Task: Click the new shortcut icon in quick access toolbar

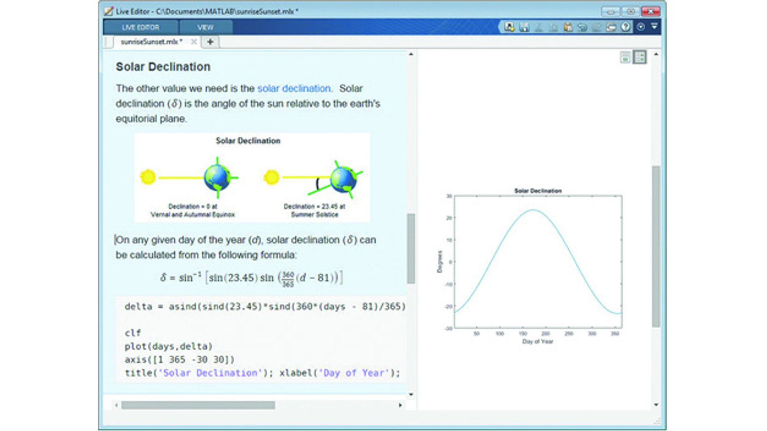Action: click(509, 27)
